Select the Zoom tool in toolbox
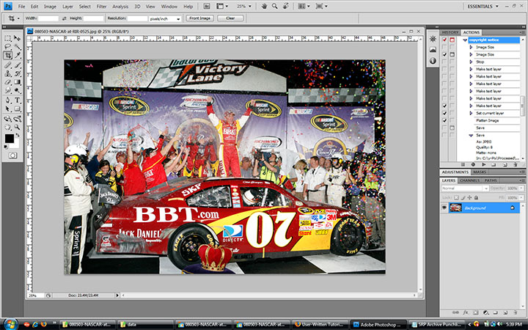 (x=17, y=127)
